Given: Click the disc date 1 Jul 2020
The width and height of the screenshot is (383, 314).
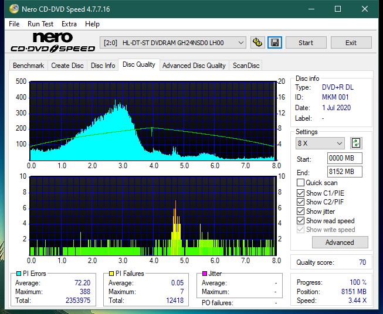Looking at the screenshot, I should pyautogui.click(x=336, y=108).
